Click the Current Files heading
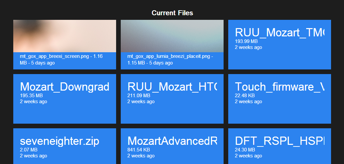Image resolution: width=344 pixels, height=164 pixels. click(172, 13)
